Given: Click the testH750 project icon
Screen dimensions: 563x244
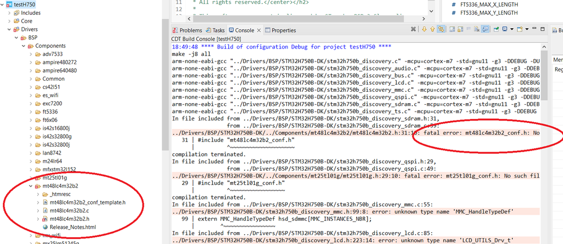Looking at the screenshot, I should (x=10, y=5).
